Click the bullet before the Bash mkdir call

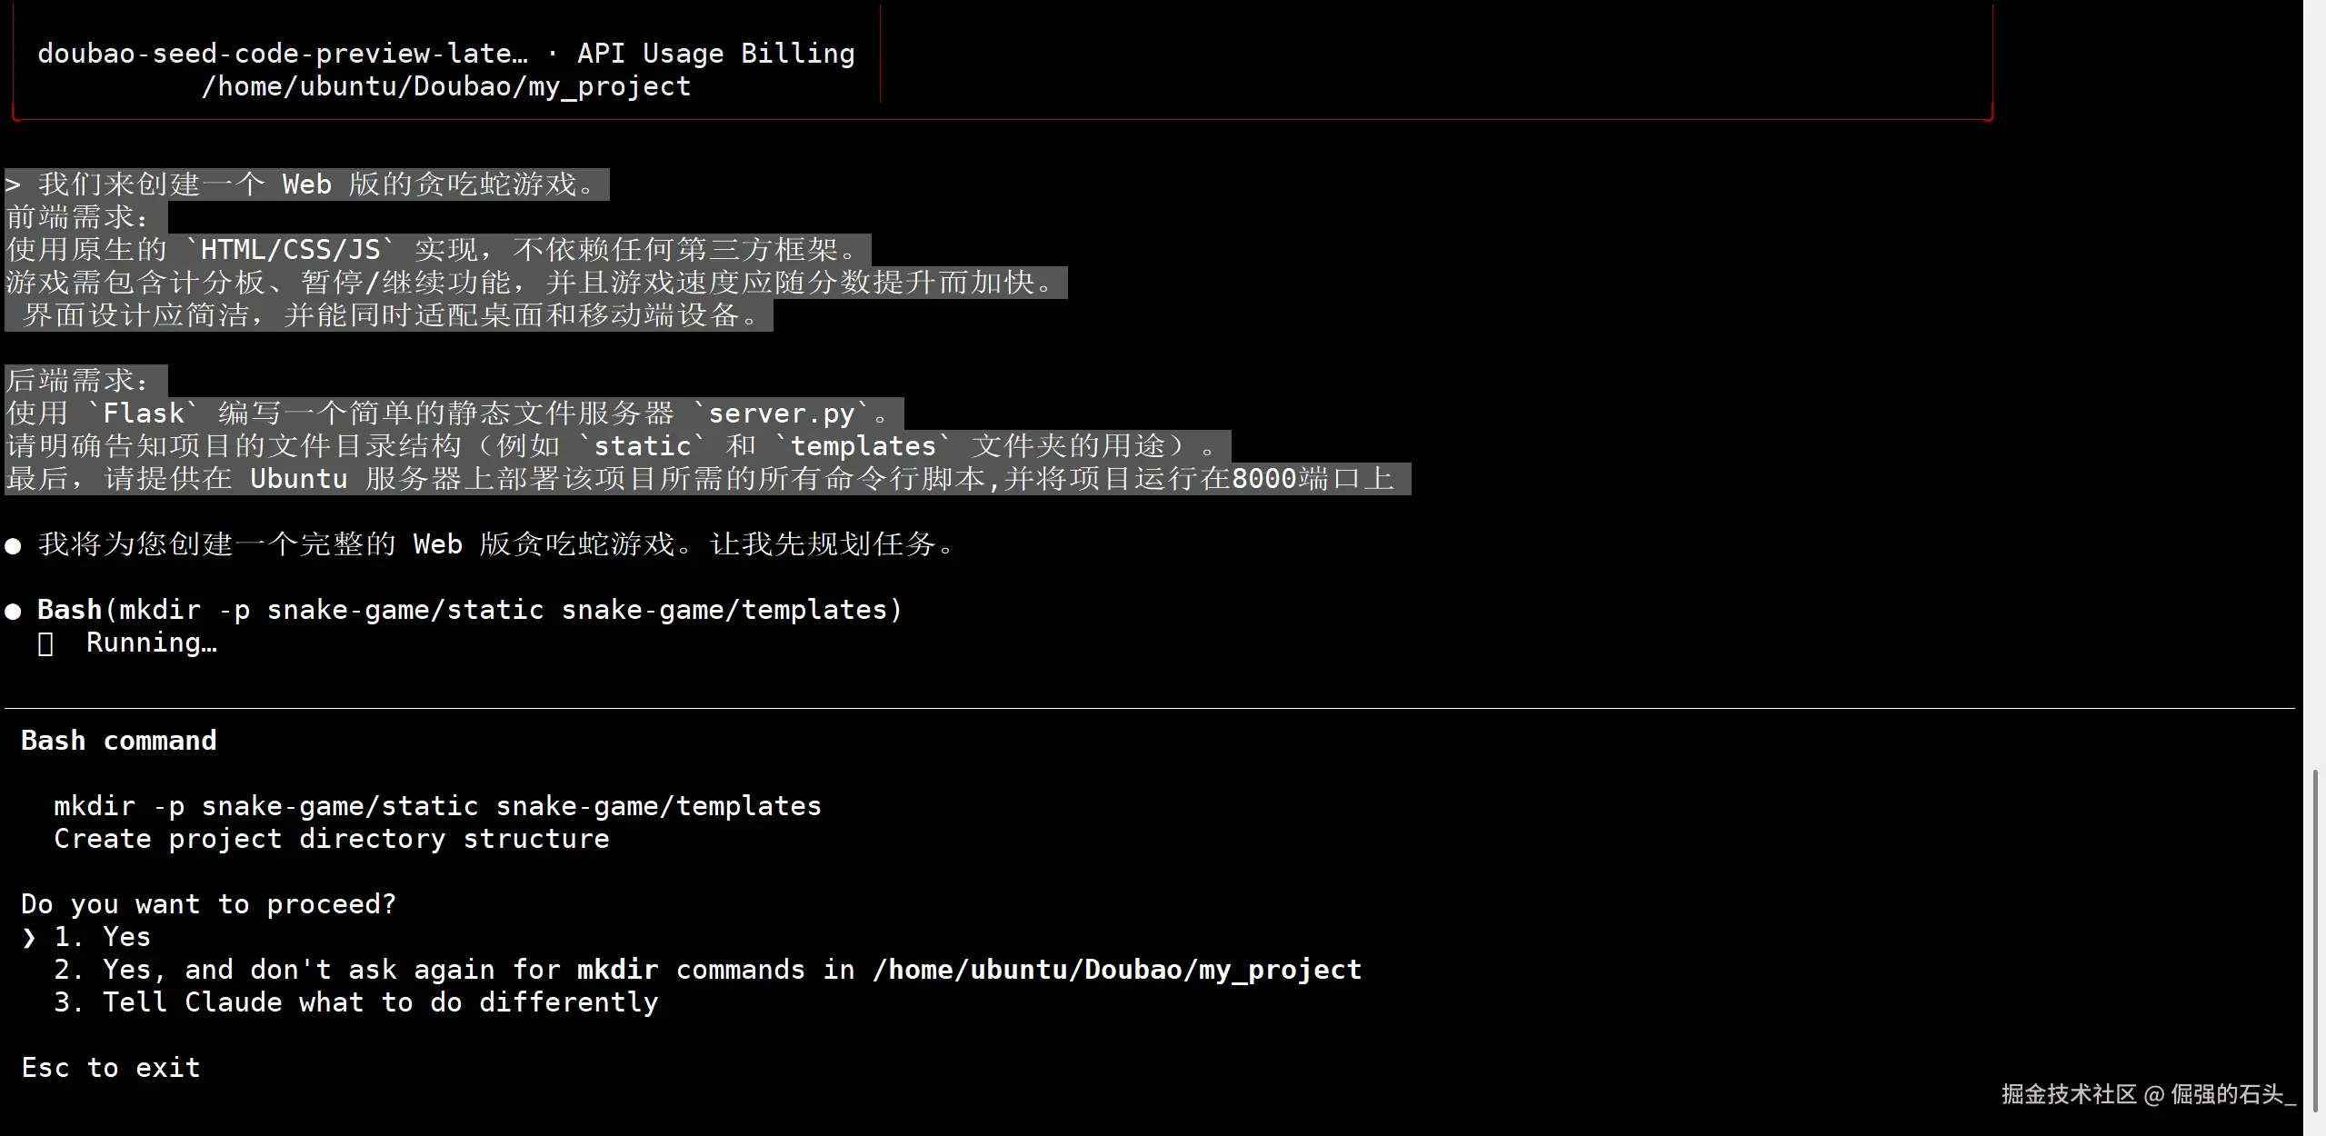click(x=14, y=611)
